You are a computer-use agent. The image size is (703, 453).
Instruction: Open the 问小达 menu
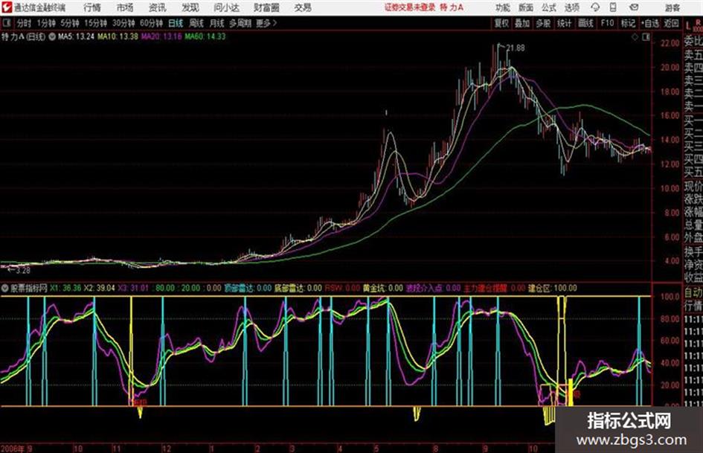(226, 7)
